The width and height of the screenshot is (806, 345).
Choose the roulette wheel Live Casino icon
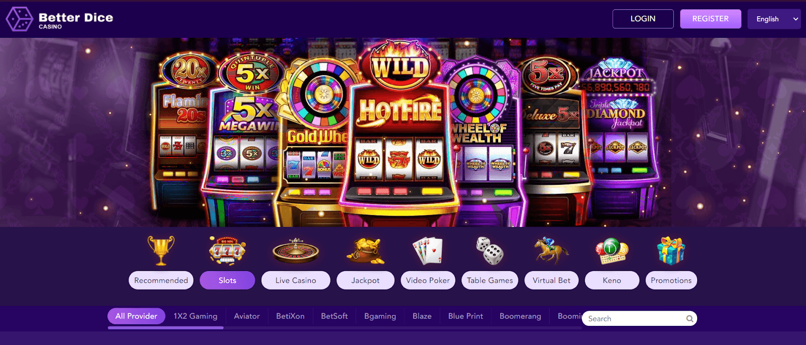[x=296, y=251]
